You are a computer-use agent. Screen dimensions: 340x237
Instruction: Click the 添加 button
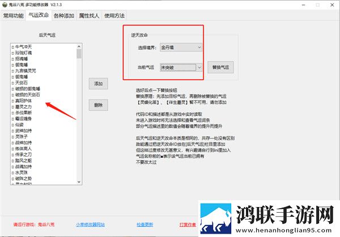(x=98, y=84)
